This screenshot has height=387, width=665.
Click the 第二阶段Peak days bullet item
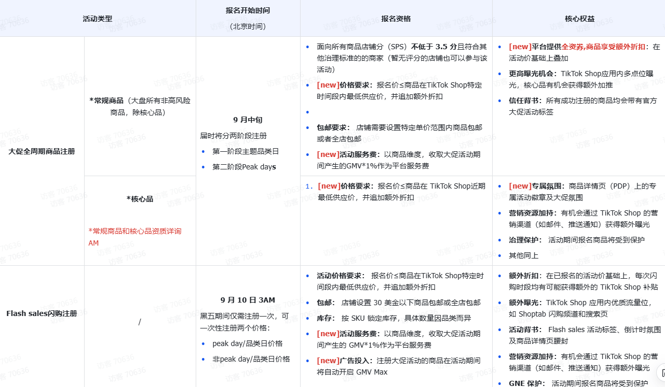[244, 167]
